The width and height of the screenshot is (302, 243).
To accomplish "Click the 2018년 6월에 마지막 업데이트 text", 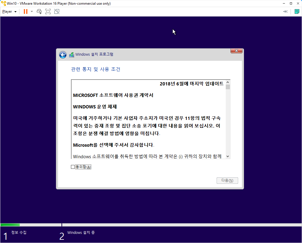I will pos(191,84).
